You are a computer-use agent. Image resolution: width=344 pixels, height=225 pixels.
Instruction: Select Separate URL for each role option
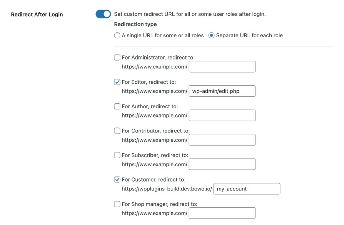coord(211,35)
